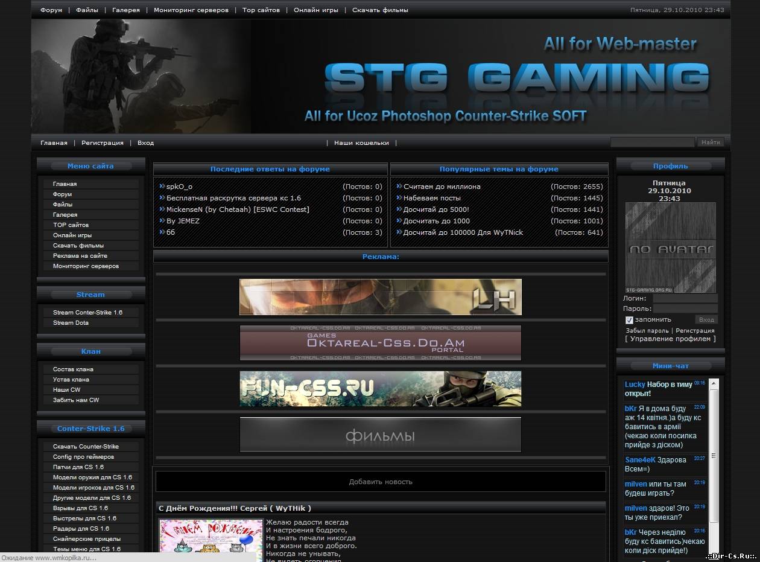The height and width of the screenshot is (562, 760).
Task: Click the "Добавить новость" button
Action: point(380,482)
